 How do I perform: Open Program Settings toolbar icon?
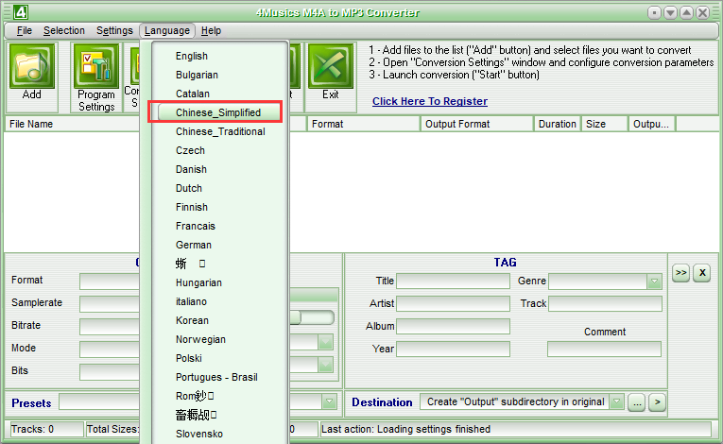click(96, 66)
